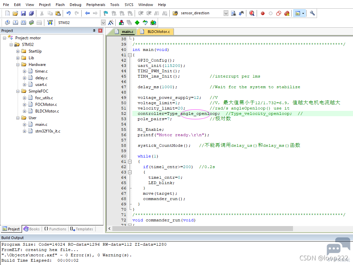
Task: Open Configuration wrench icon
Action: tap(312, 13)
